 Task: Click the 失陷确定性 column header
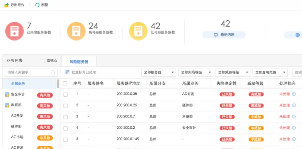(x=226, y=83)
